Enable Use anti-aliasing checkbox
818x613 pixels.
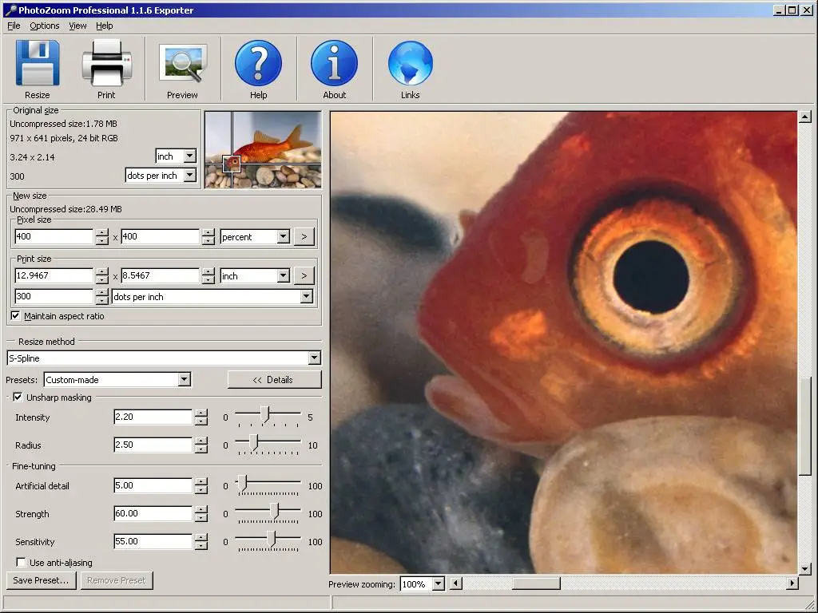21,563
